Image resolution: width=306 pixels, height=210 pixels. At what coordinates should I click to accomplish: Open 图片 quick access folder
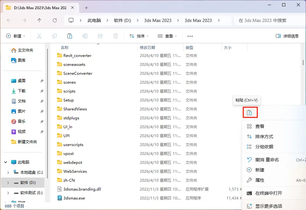[x=18, y=111]
